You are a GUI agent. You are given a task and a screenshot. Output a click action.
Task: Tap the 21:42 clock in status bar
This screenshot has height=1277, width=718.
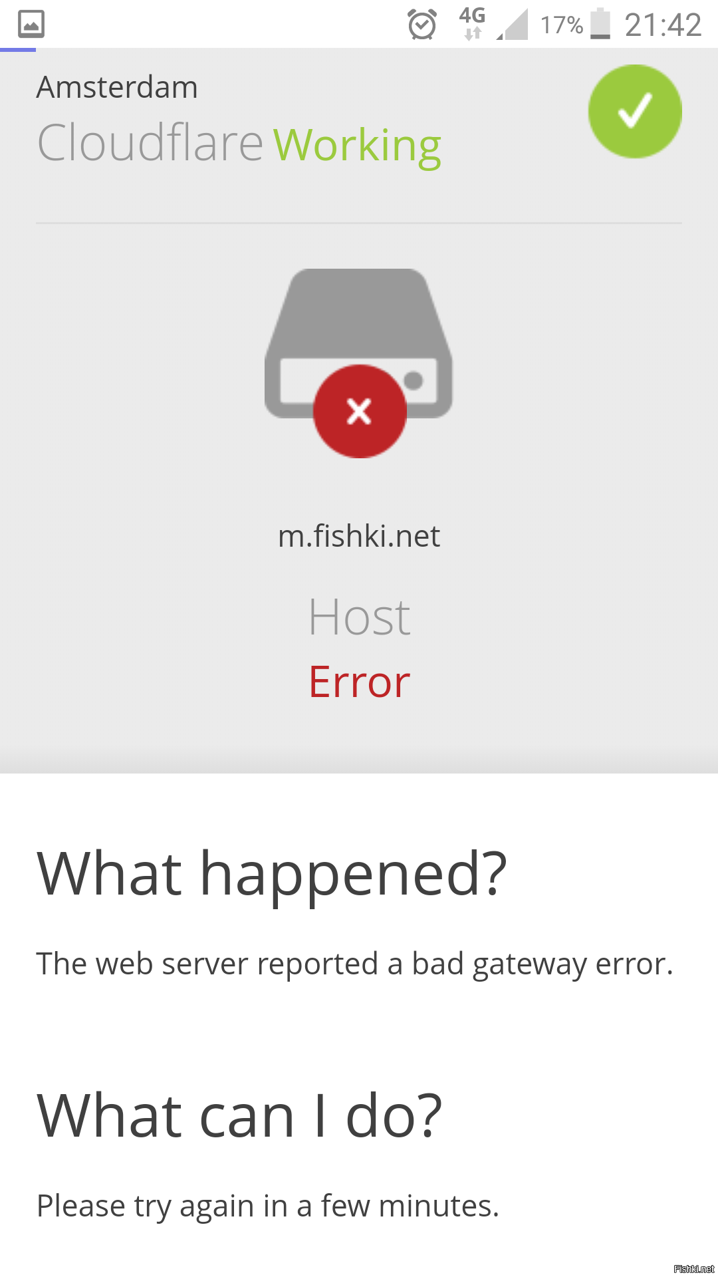tap(663, 25)
